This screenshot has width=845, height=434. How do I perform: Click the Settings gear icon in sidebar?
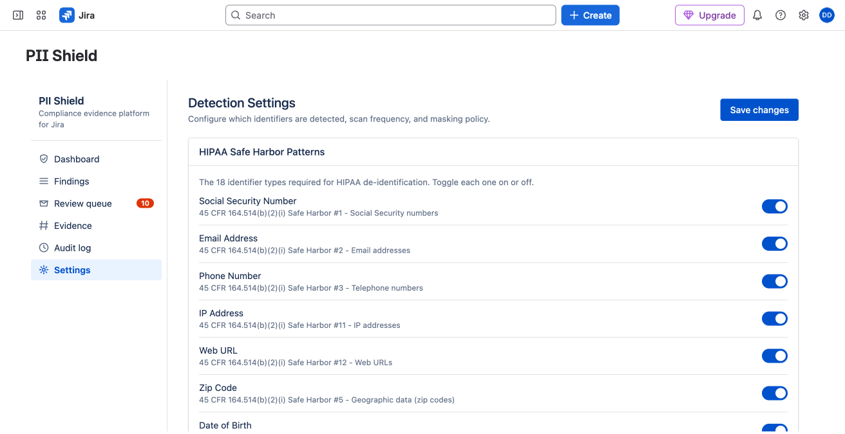pyautogui.click(x=44, y=270)
